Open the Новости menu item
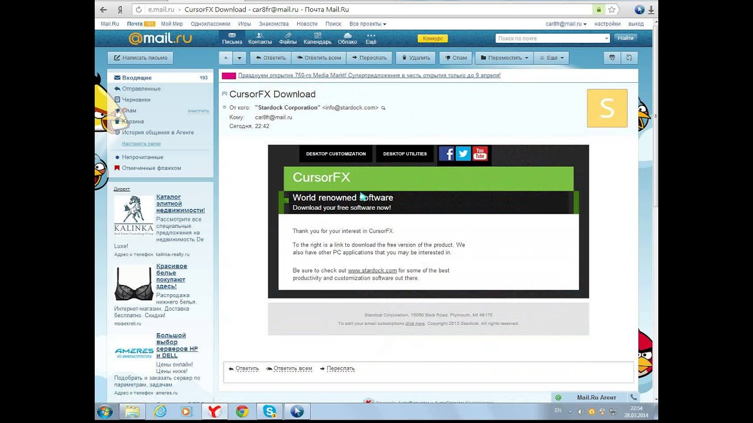Viewport: 753px width, 423px height. point(307,24)
